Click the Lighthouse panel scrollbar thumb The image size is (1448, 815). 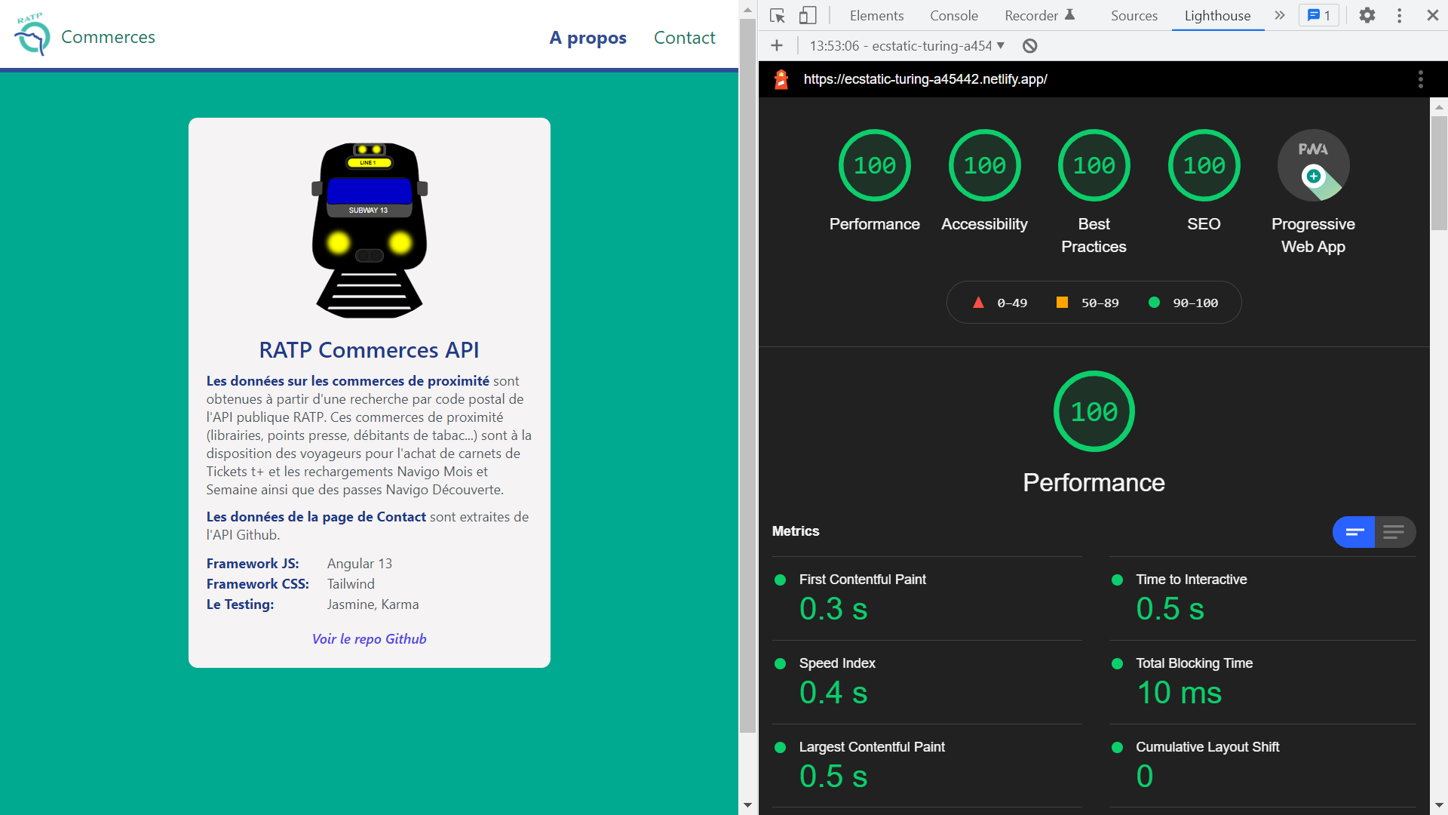tap(1439, 173)
